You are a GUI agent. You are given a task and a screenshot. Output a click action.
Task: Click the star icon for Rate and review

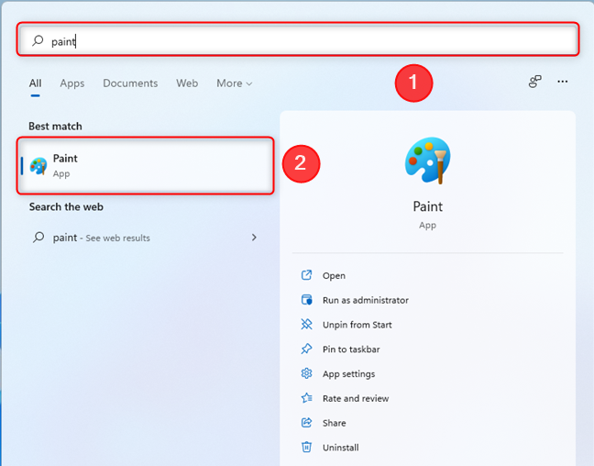306,398
